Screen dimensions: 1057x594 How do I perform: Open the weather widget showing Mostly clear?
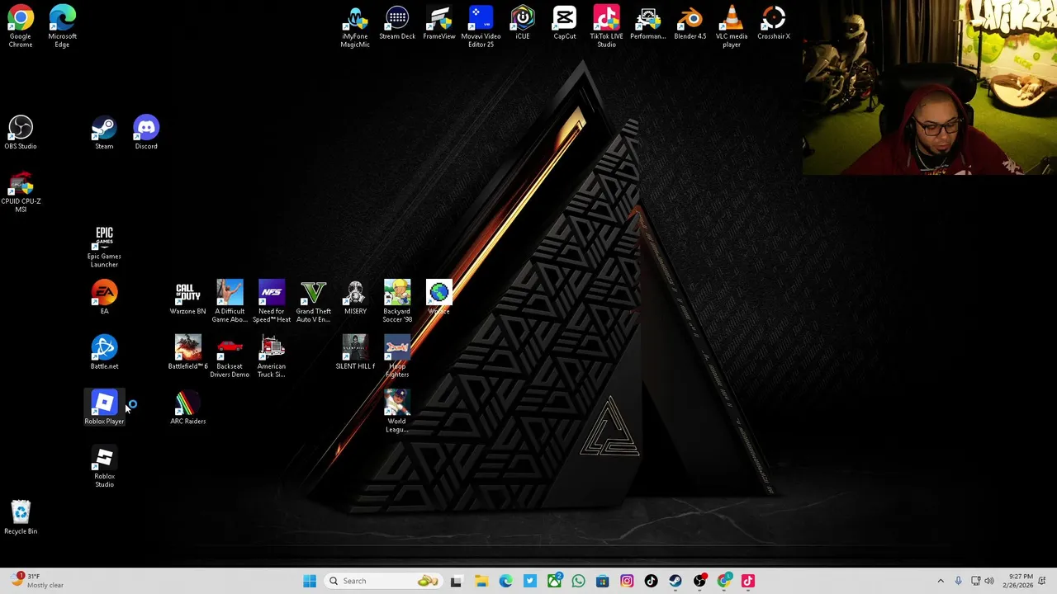pos(37,581)
